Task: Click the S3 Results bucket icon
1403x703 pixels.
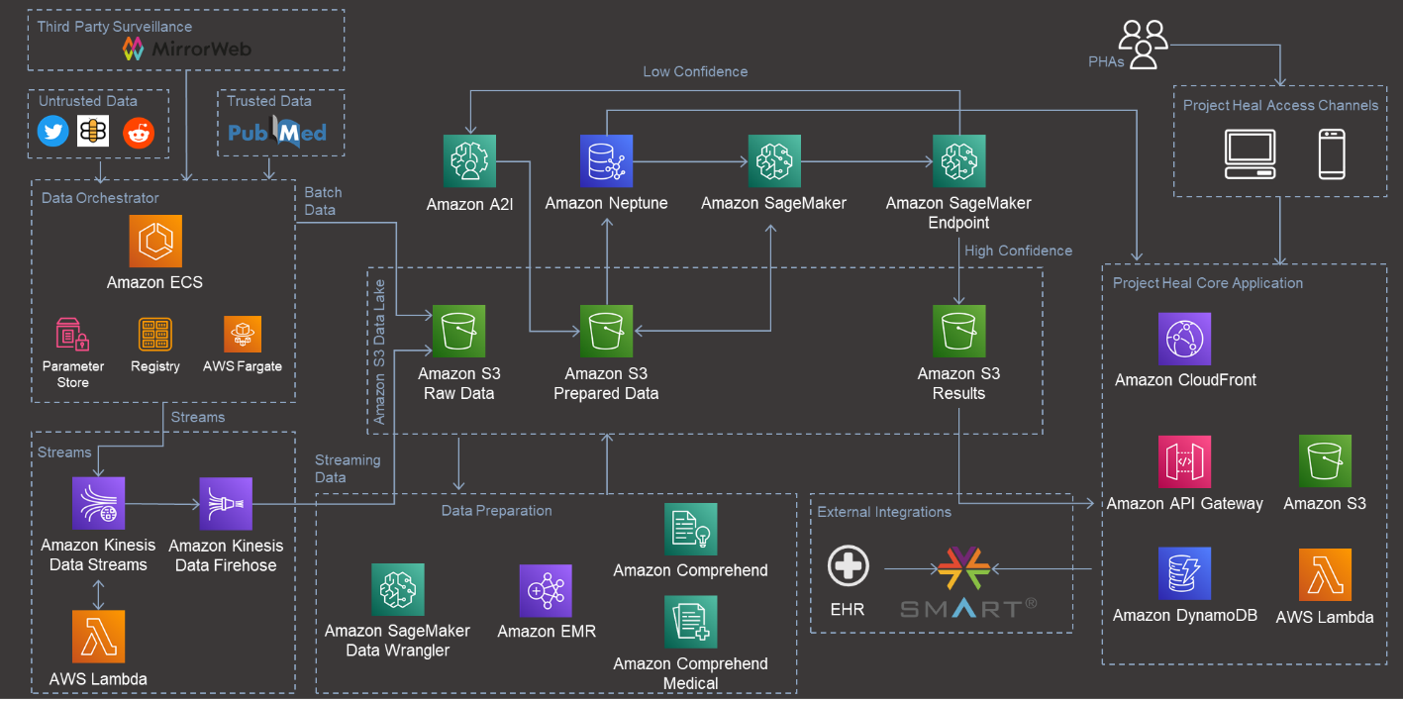Action: (x=958, y=332)
